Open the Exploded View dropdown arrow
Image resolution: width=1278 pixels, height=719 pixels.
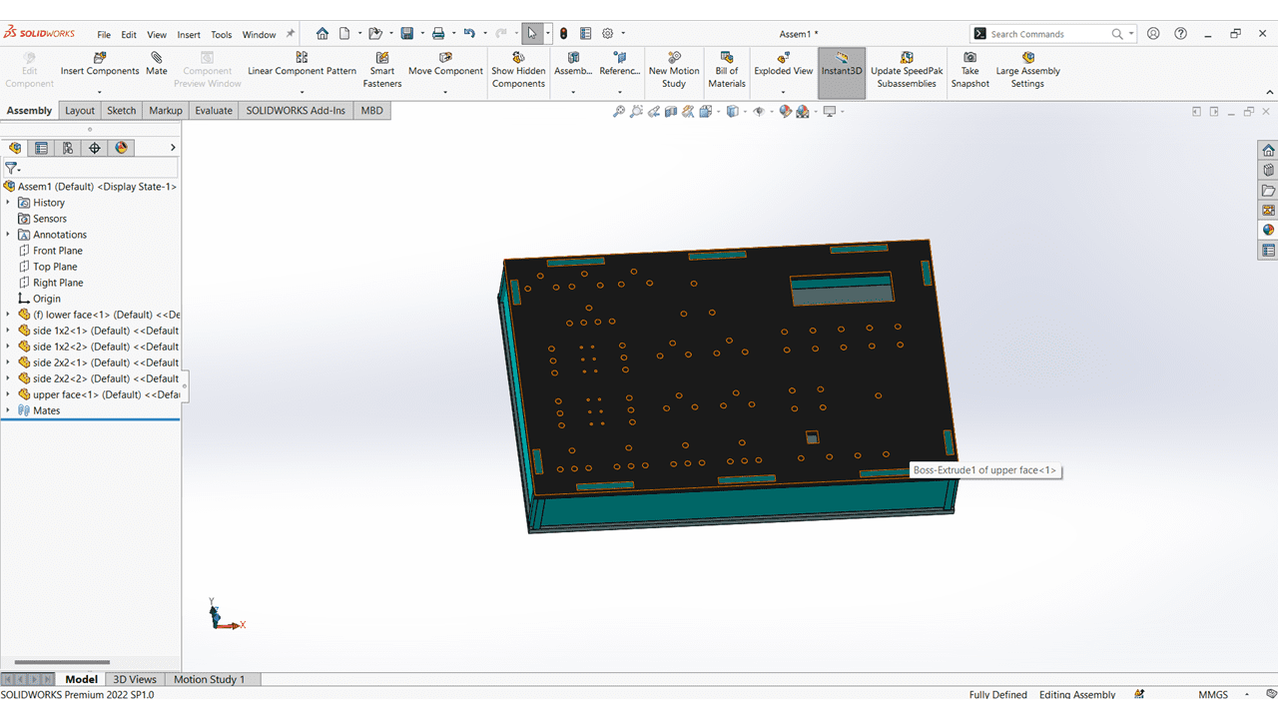pos(783,92)
